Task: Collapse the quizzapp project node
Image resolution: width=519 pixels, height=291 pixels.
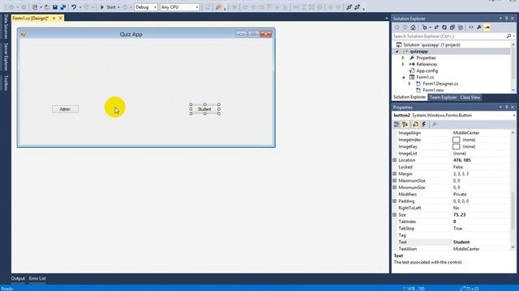Action: coord(397,52)
